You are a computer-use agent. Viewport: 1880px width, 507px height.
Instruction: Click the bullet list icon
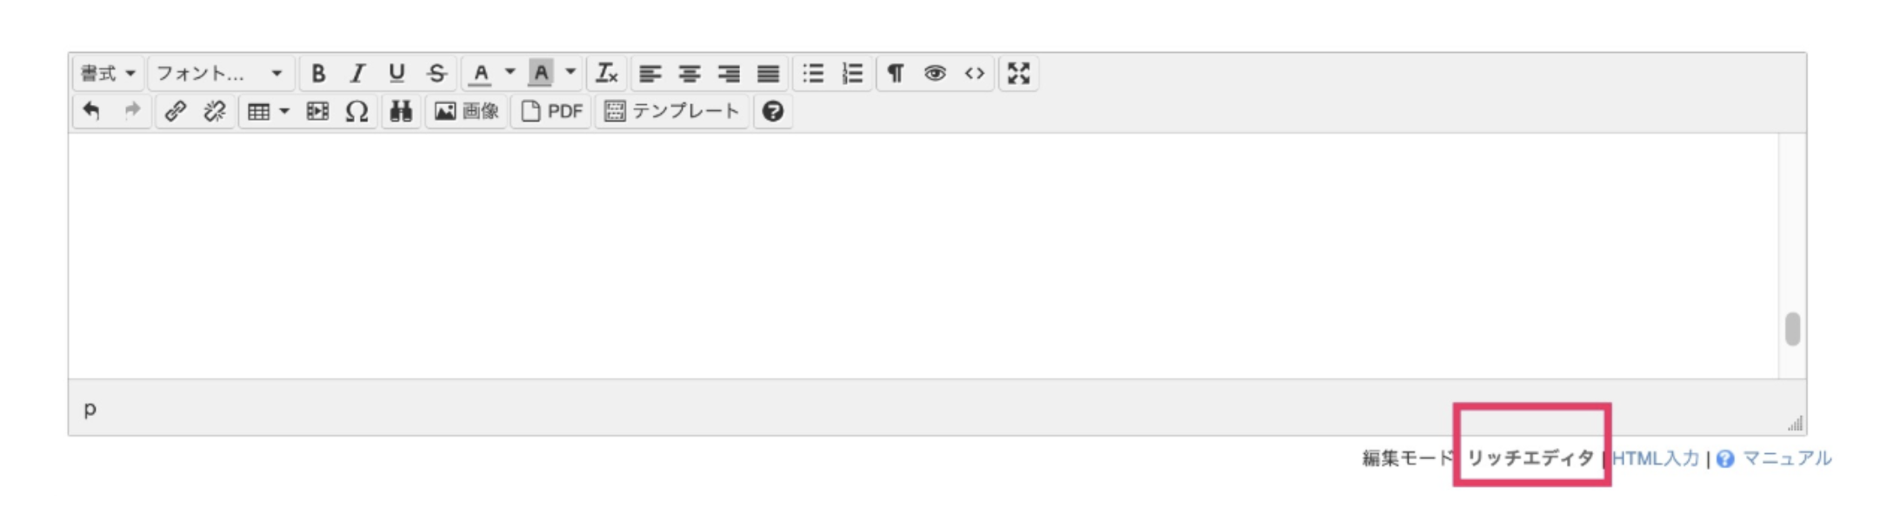pyautogui.click(x=813, y=74)
